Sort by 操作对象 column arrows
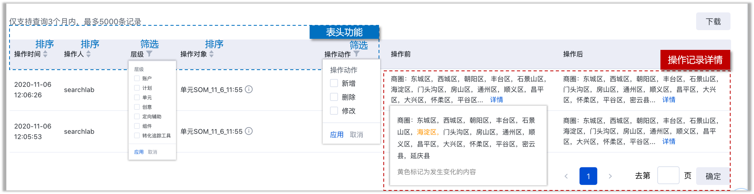The image size is (754, 194). click(x=211, y=54)
